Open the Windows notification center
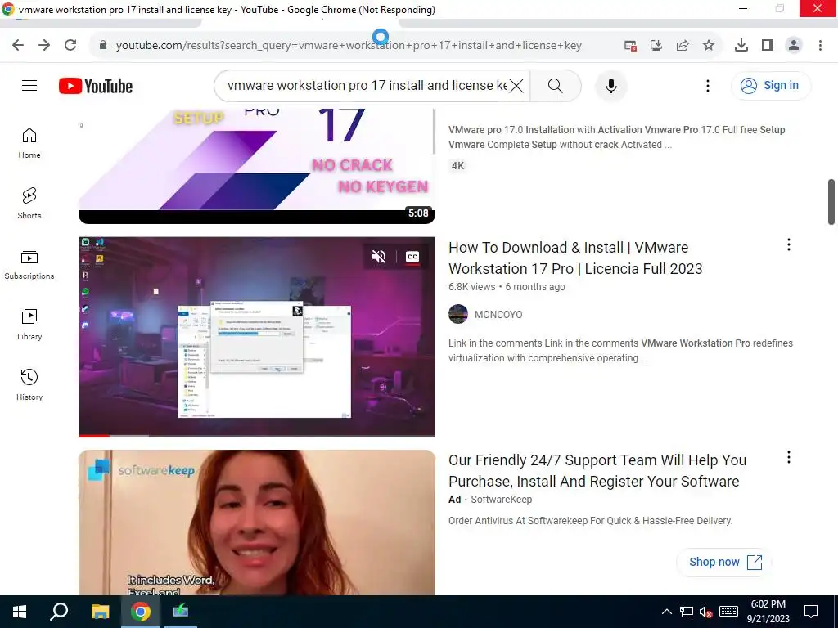The image size is (838, 628). pos(811,612)
